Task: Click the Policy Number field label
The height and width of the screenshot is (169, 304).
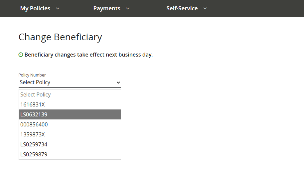Action: point(32,75)
